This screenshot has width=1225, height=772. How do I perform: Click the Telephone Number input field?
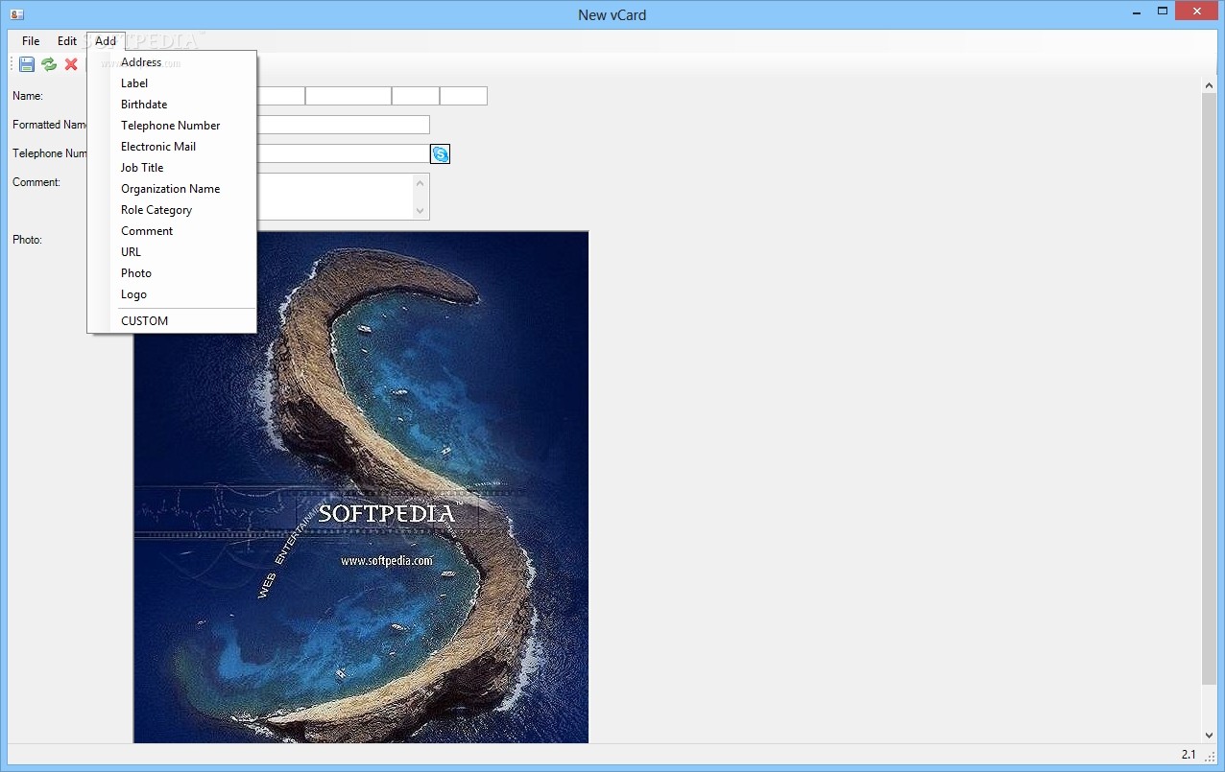[x=343, y=153]
